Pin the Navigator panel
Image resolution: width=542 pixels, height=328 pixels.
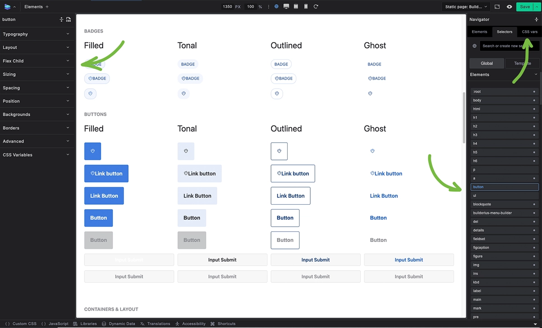pos(536,19)
